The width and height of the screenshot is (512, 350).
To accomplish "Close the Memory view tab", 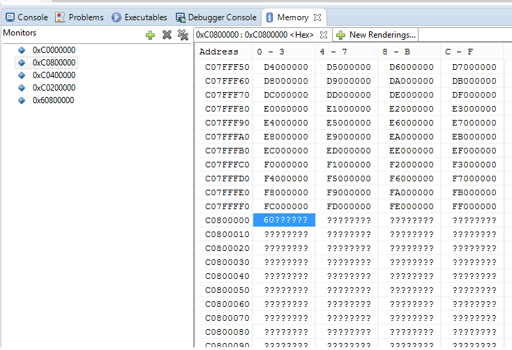I will pyautogui.click(x=317, y=17).
